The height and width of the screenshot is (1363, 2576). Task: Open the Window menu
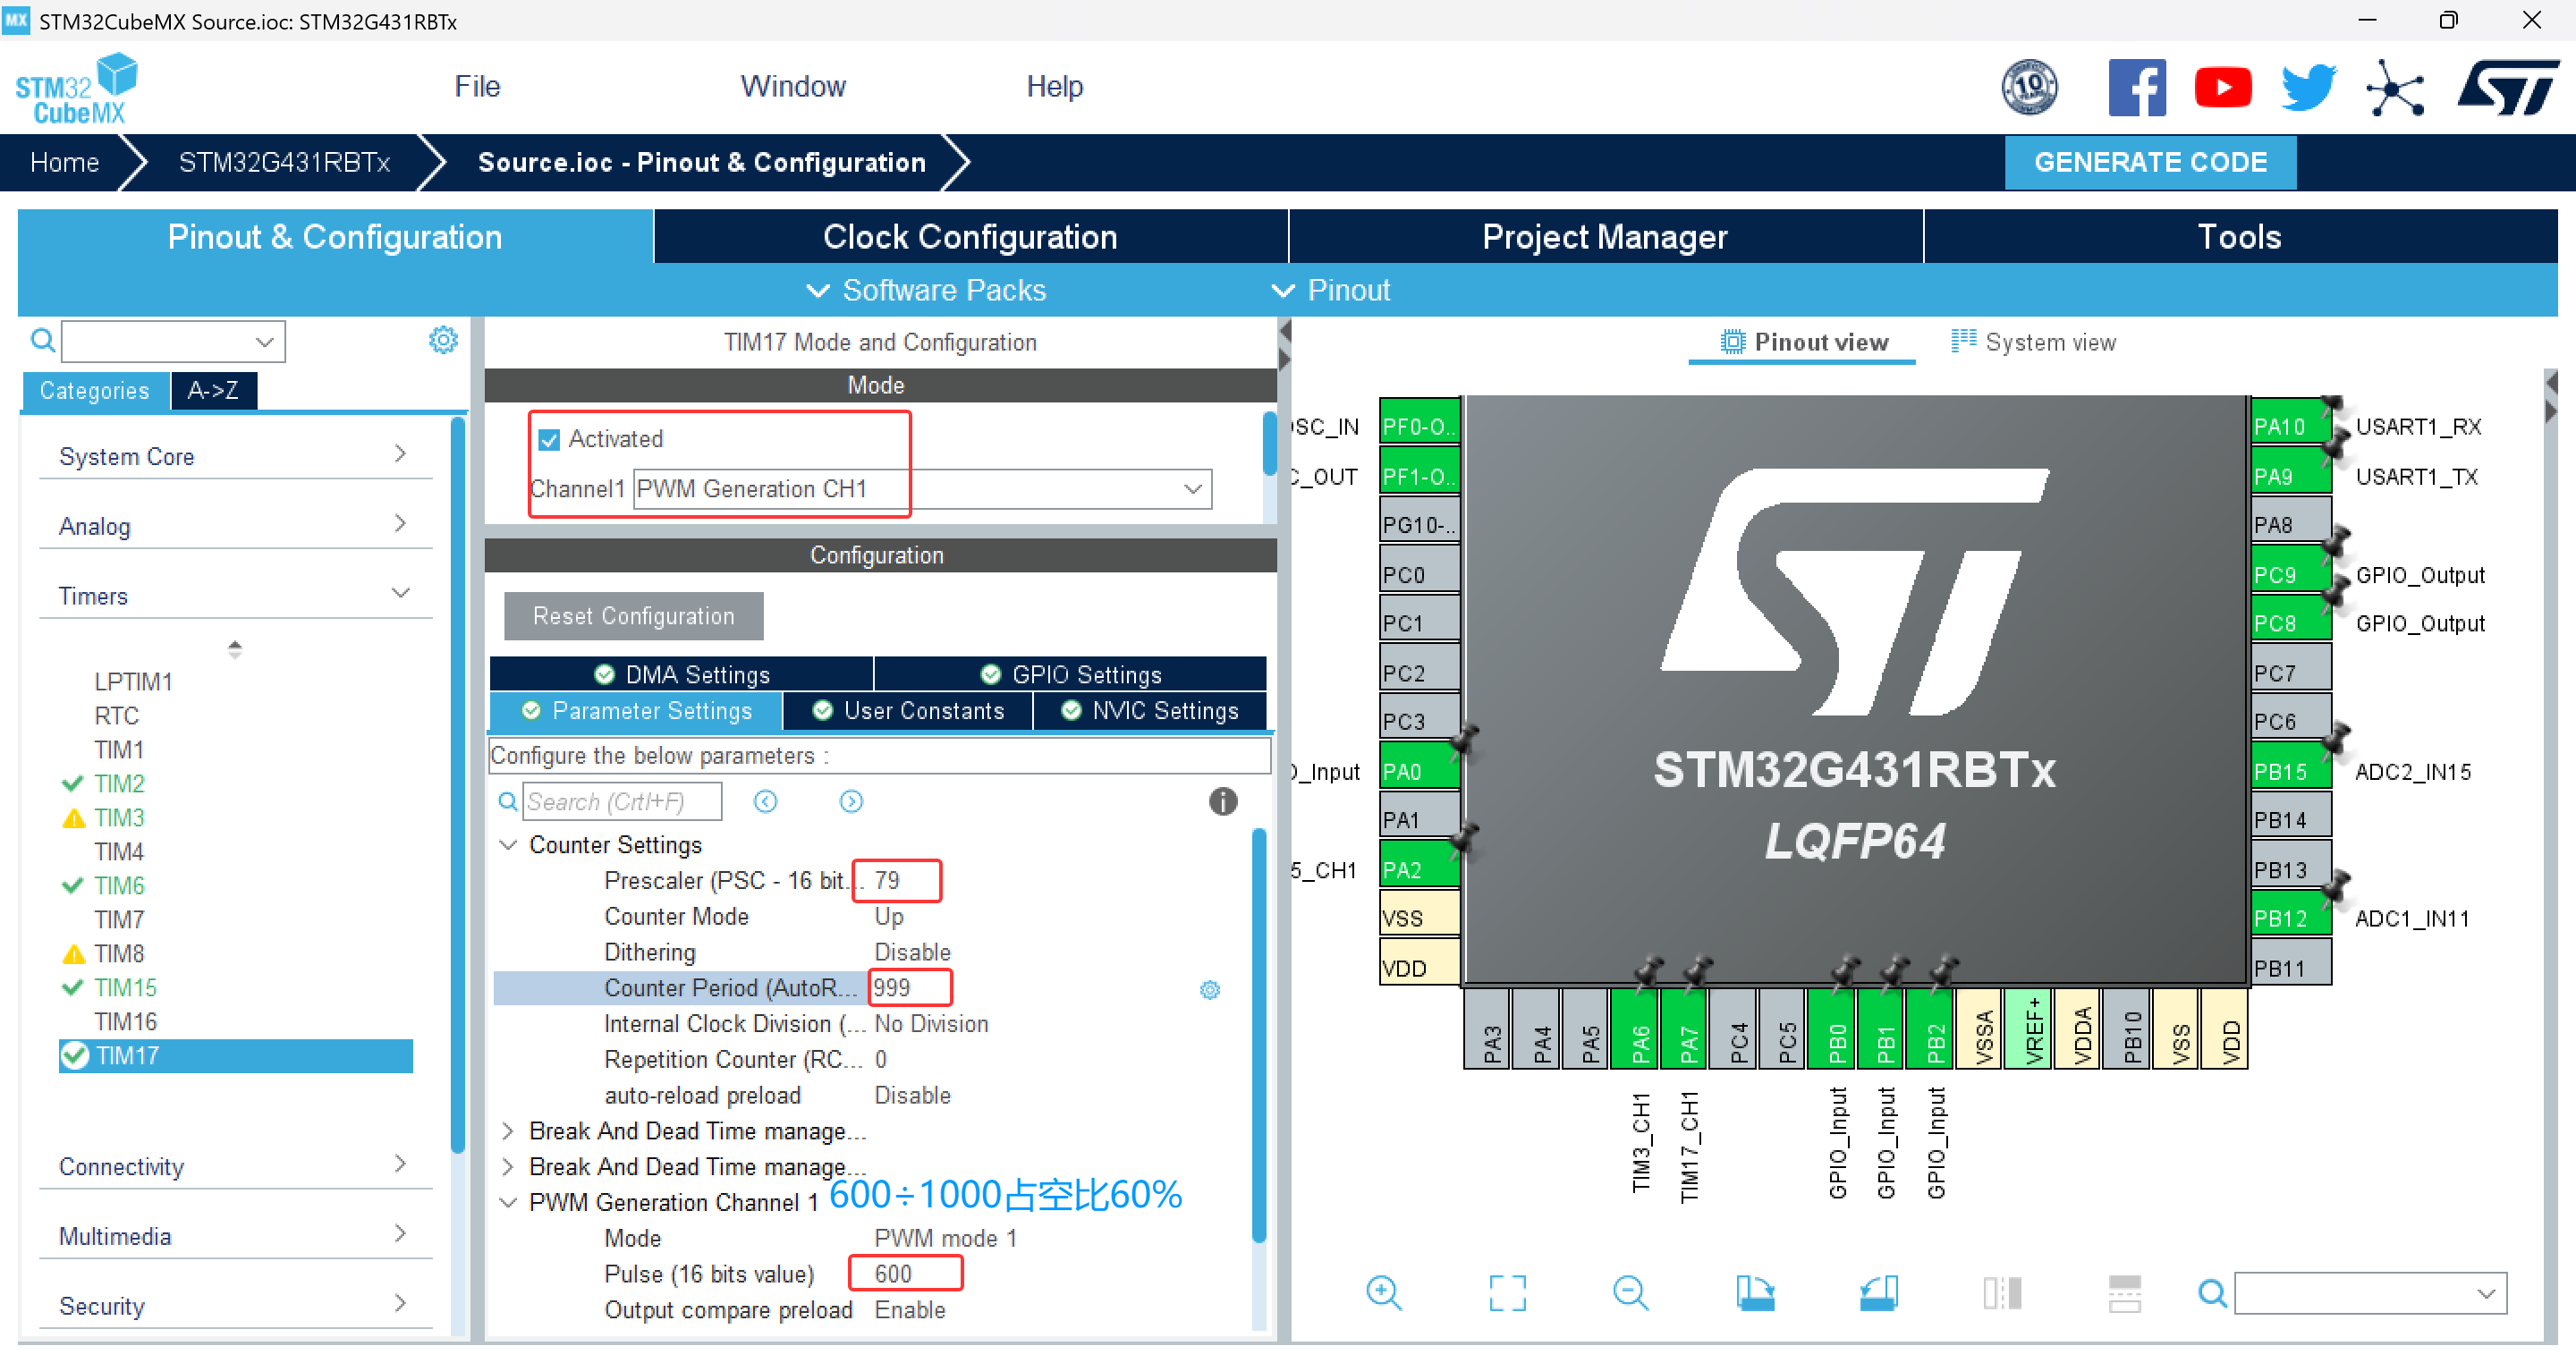pos(793,86)
